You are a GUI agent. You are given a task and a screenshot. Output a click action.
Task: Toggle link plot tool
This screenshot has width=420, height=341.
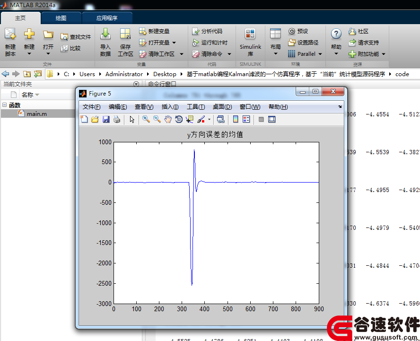(221, 119)
